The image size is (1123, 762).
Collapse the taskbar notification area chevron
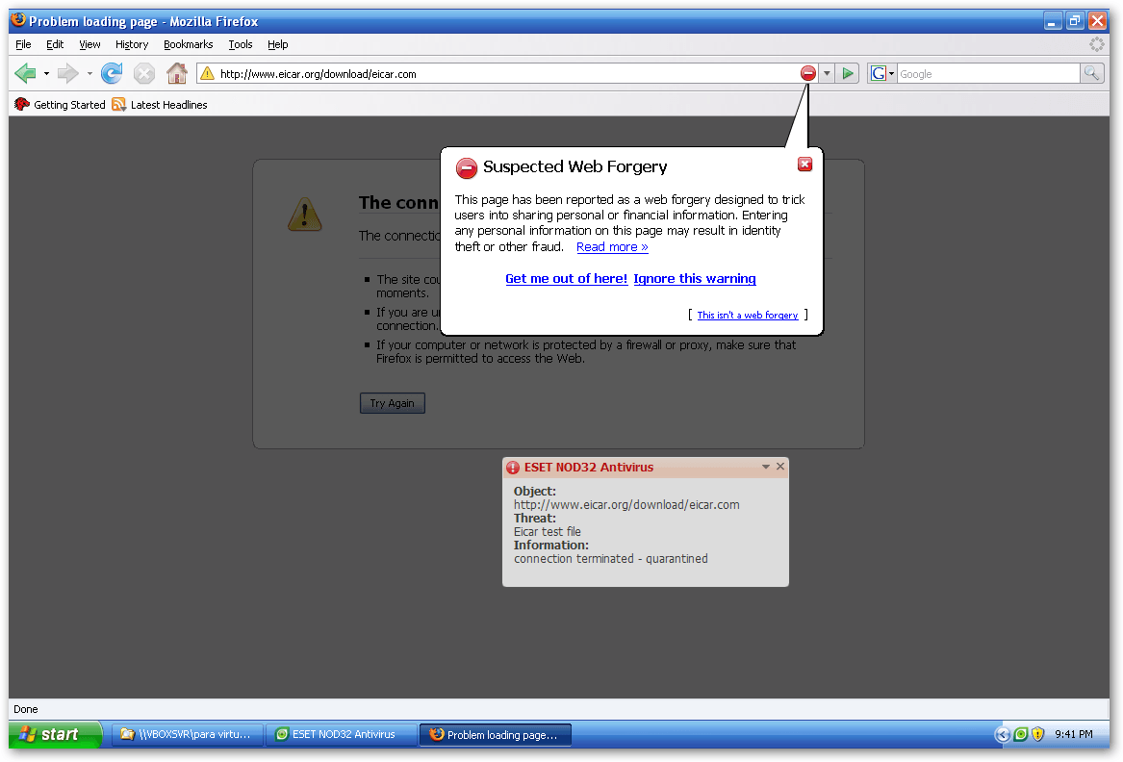tap(1001, 734)
